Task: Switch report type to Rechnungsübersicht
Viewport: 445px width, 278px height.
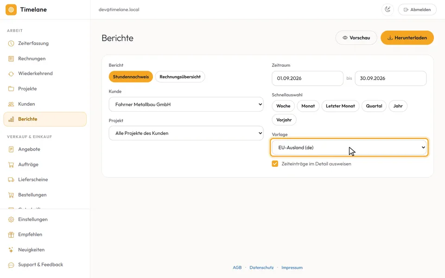Action: click(180, 76)
